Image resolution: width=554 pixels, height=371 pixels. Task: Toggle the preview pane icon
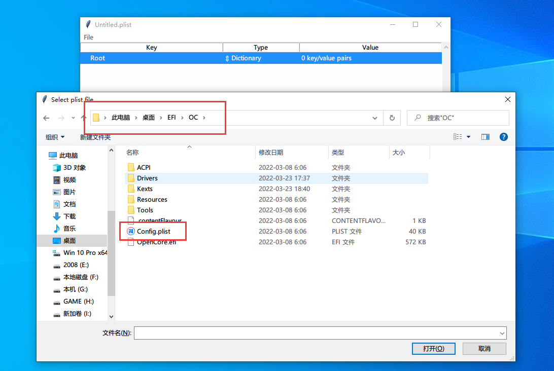[485, 137]
